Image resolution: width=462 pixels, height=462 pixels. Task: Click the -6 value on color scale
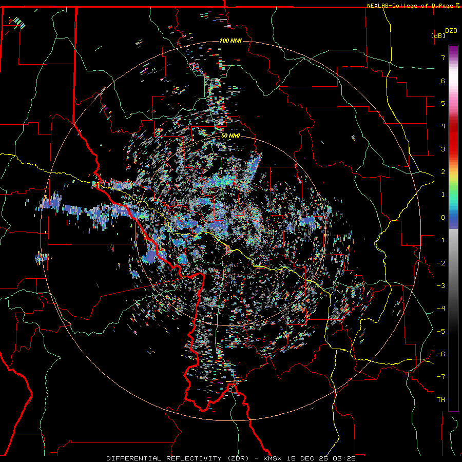point(441,354)
